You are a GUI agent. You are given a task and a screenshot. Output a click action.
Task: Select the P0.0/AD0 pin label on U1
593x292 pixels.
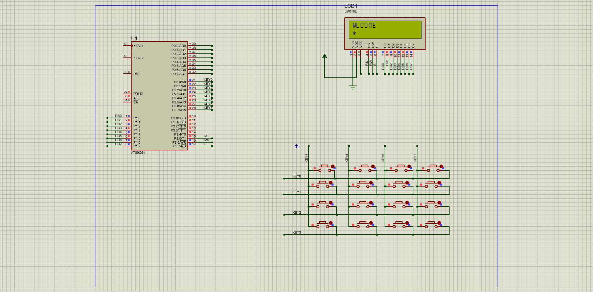click(179, 46)
